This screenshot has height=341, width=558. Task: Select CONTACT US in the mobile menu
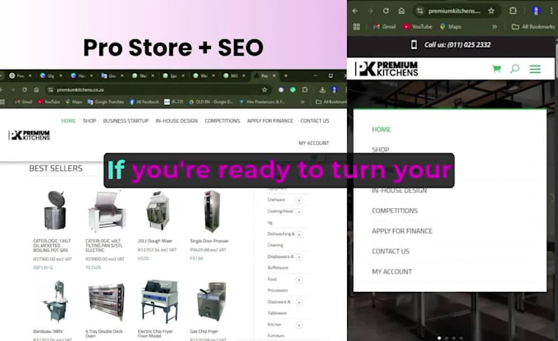(391, 251)
